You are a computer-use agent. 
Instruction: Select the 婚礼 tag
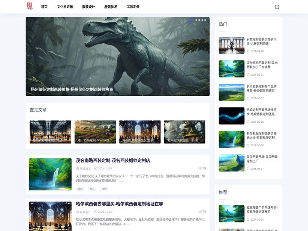tap(92, 189)
